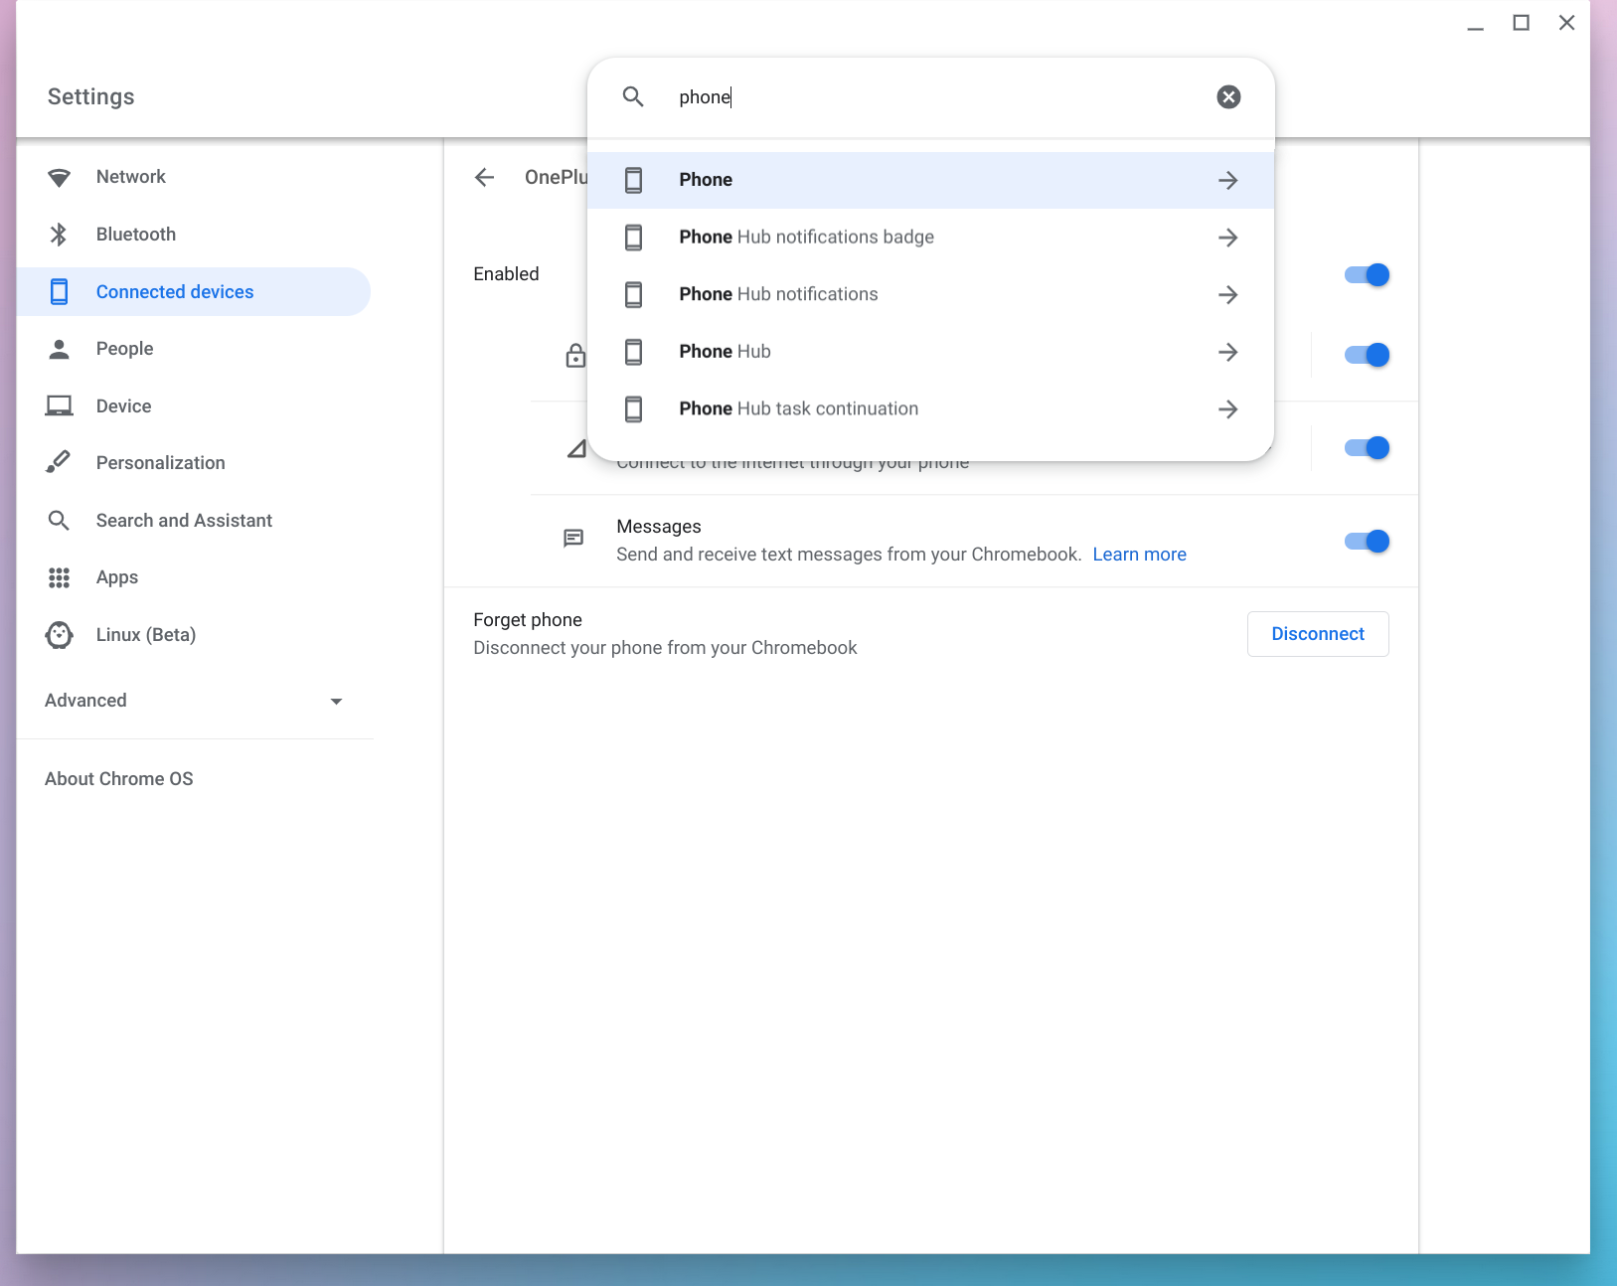Open Device settings via laptop icon
This screenshot has width=1617, height=1286.
pos(59,405)
